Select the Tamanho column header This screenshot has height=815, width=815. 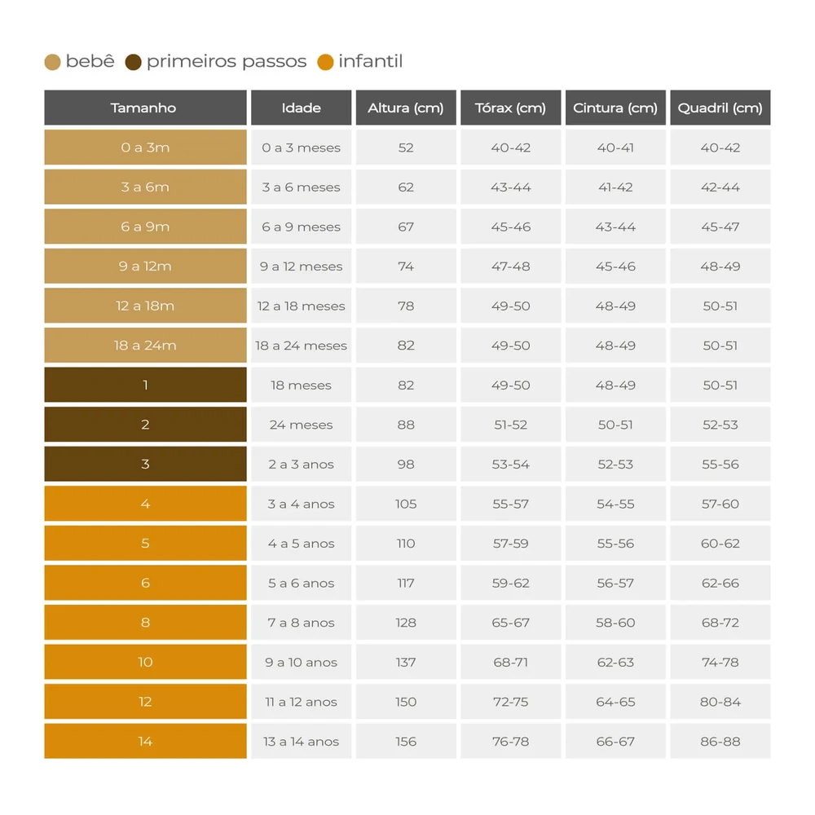point(146,108)
